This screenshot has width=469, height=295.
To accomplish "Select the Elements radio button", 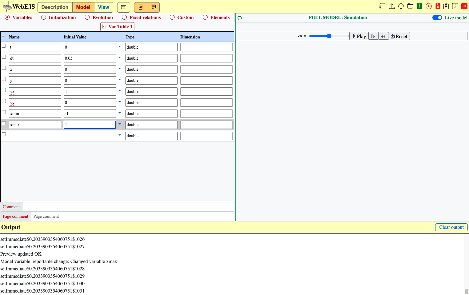I will [x=205, y=18].
